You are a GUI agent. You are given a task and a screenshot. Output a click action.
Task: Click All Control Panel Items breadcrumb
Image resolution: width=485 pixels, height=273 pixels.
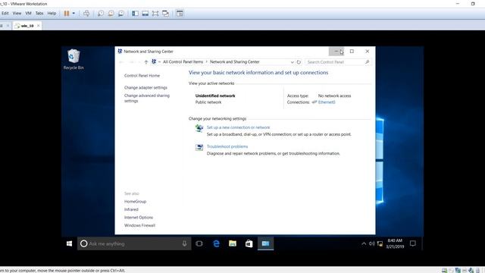click(183, 62)
